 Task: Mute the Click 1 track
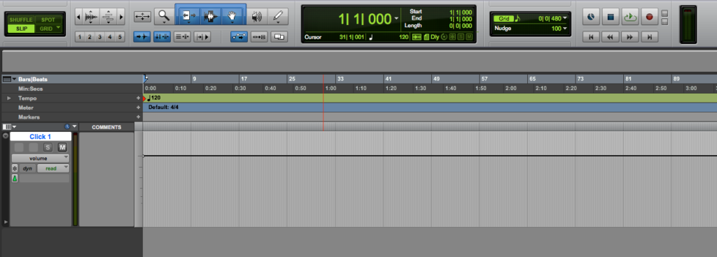click(62, 147)
